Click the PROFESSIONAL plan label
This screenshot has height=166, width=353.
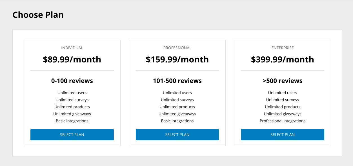[177, 48]
